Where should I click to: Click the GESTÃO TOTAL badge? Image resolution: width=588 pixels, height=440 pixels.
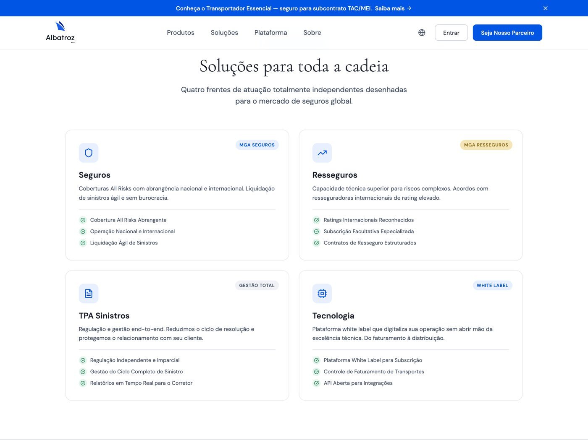pyautogui.click(x=257, y=286)
